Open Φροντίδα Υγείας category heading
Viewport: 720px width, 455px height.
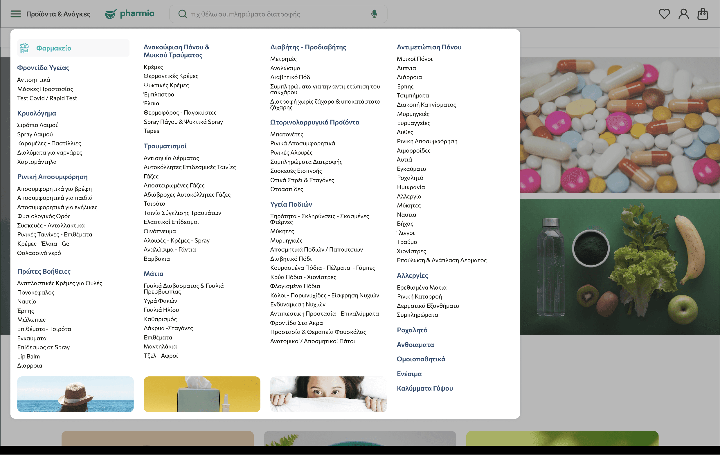[43, 68]
